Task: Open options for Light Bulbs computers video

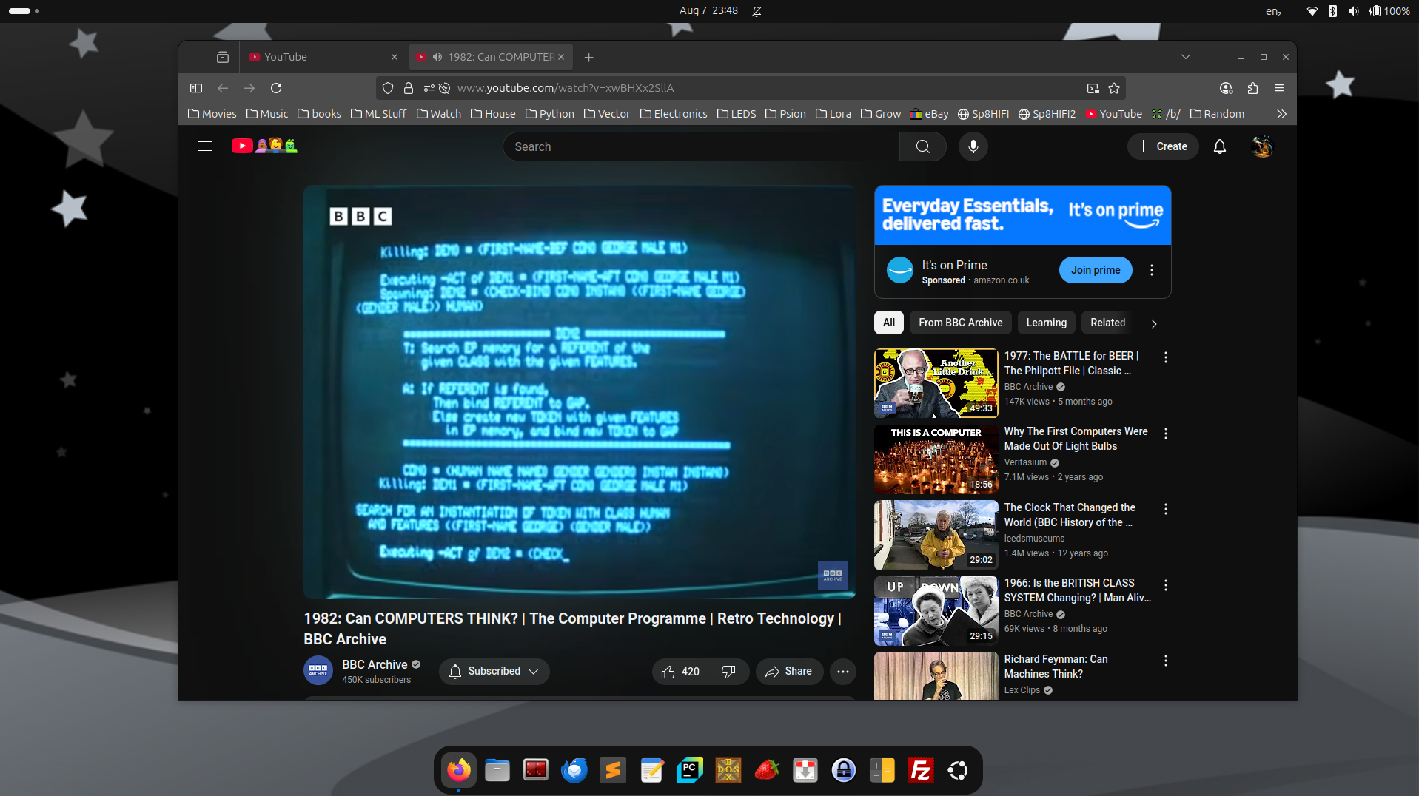Action: [1165, 434]
